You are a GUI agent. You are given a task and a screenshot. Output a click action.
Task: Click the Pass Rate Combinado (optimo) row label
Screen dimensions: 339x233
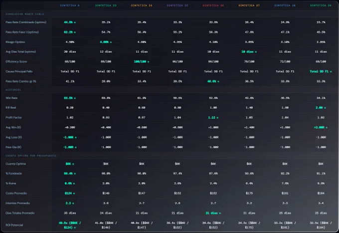(x=26, y=22)
